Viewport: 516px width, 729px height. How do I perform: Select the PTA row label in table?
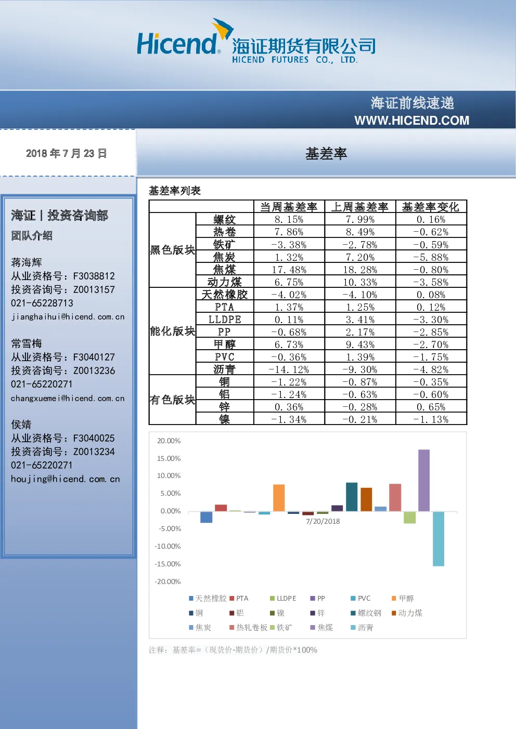(x=225, y=307)
